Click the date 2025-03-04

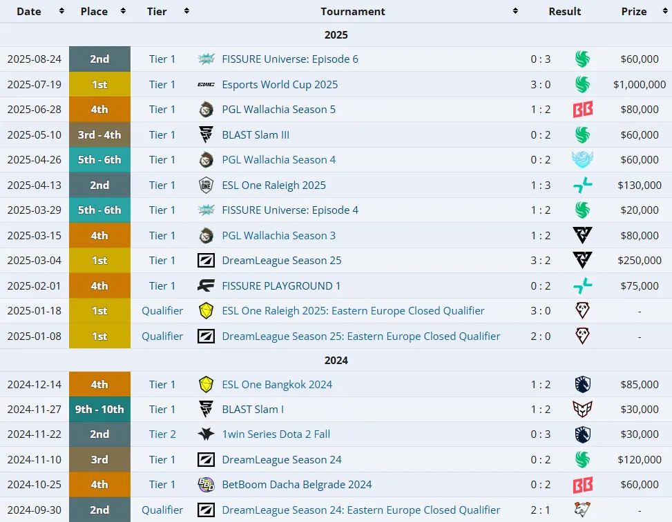click(x=35, y=261)
